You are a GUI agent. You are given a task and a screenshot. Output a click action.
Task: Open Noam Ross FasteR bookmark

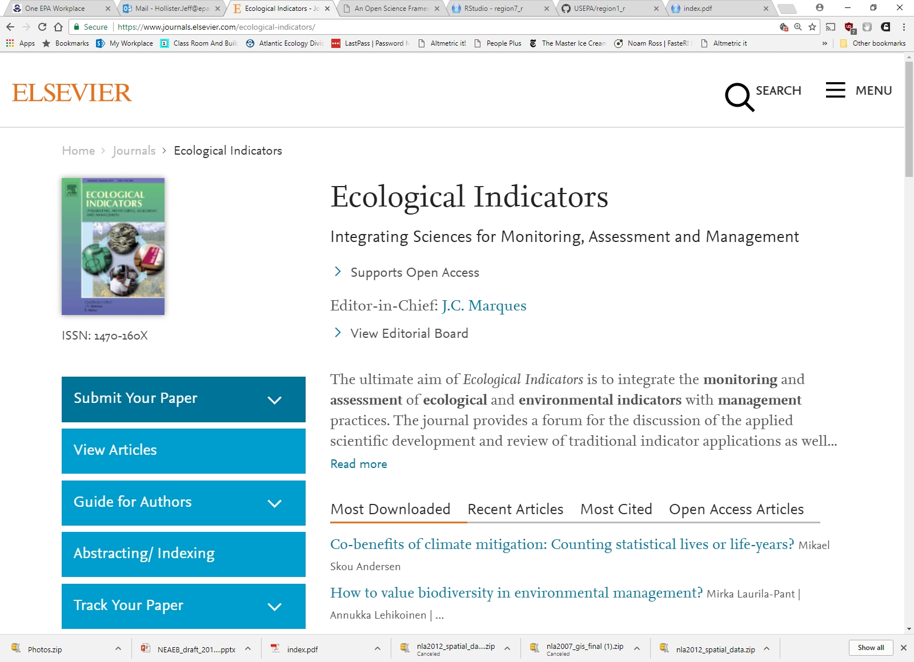pos(652,43)
